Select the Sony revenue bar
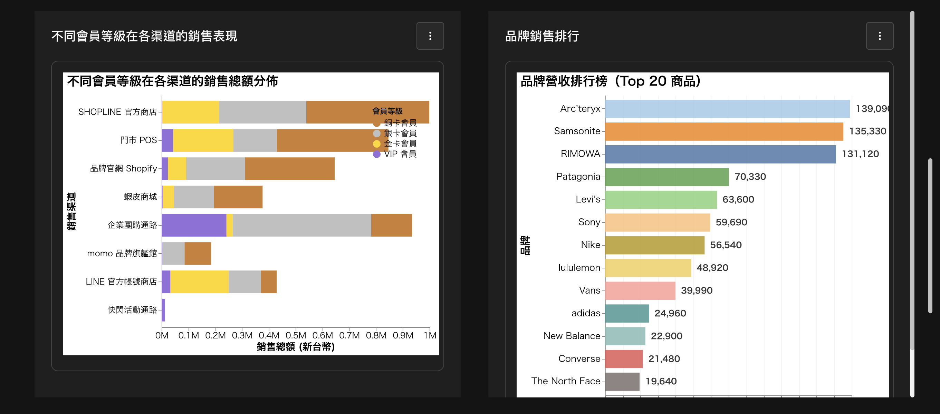Image resolution: width=940 pixels, height=414 pixels. point(658,222)
